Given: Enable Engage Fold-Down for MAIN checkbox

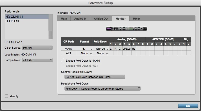Looking at the screenshot, I should pyautogui.click(x=62, y=60).
